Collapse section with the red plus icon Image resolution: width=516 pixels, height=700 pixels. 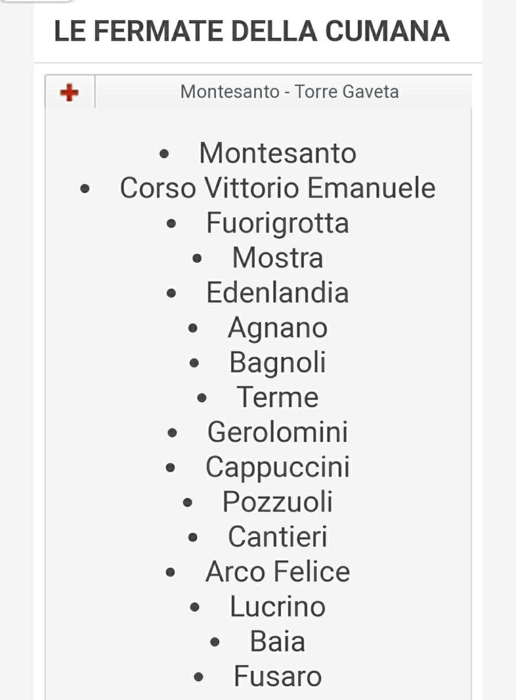tap(69, 92)
